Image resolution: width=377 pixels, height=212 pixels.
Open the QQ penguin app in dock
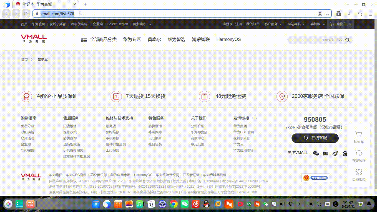206,204
